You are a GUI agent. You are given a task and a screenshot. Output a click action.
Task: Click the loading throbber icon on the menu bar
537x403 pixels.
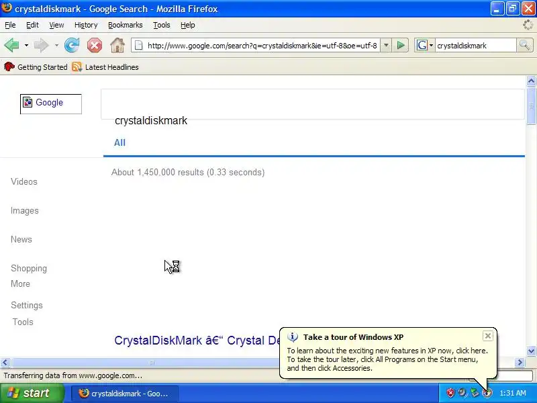(528, 25)
